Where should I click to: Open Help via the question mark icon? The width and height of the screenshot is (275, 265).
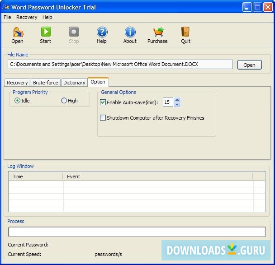[x=102, y=32]
